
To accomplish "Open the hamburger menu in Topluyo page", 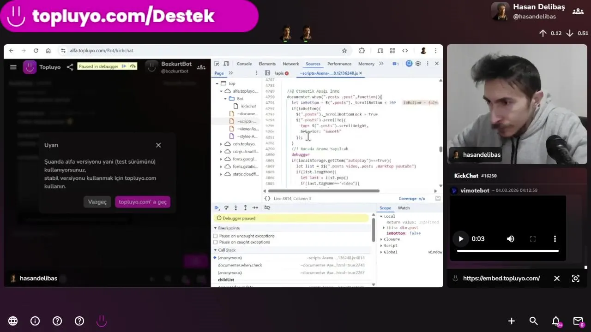I will [x=13, y=67].
